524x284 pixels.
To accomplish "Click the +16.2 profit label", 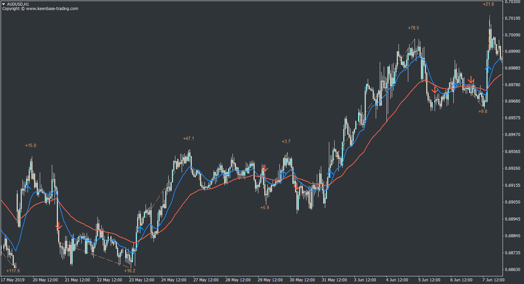I will point(129,271).
